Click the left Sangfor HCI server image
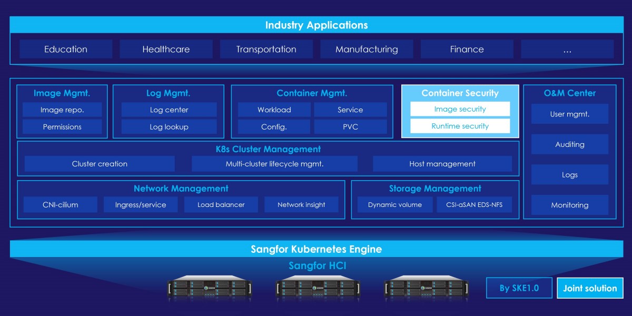Image resolution: width=632 pixels, height=316 pixels. coord(210,288)
